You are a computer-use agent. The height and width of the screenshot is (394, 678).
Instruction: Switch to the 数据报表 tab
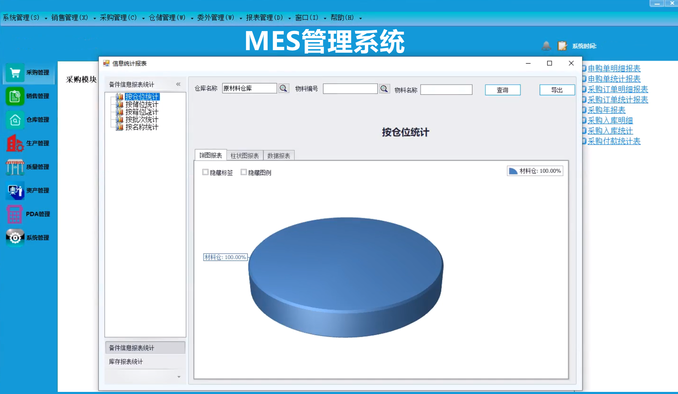279,155
